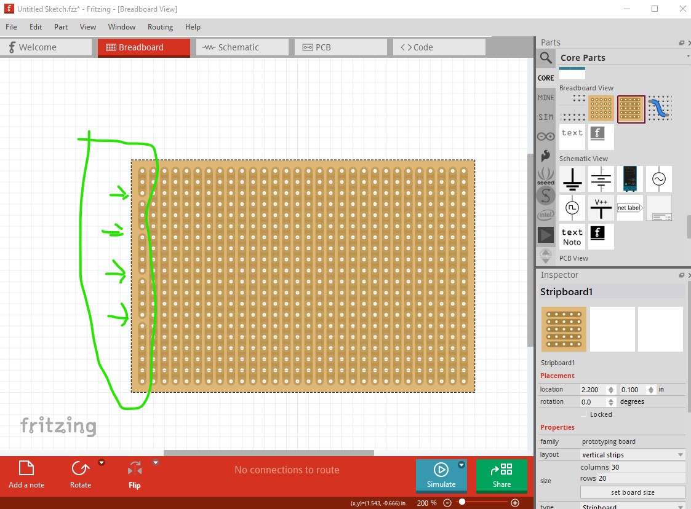Select the CORE parts bin
The width and height of the screenshot is (691, 509).
point(546,78)
